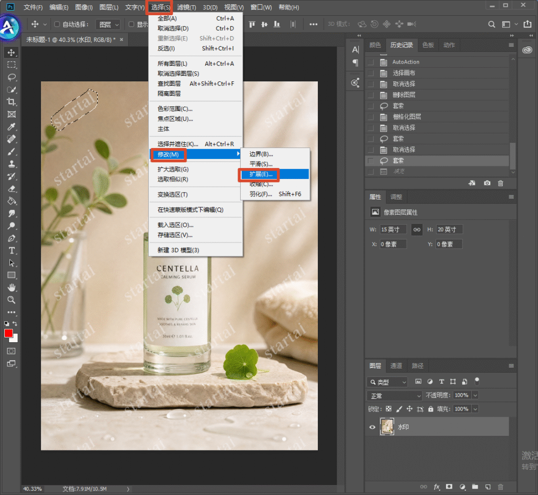The height and width of the screenshot is (495, 538).
Task: Close 未标题-1 document tab
Action: point(121,40)
